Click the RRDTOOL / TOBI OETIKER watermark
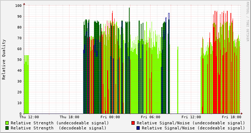Screen dimensions: 251x133 point(247,22)
